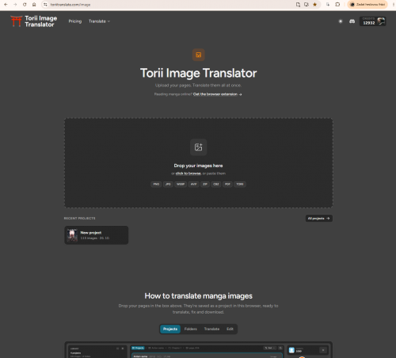
Task: Go back with the browser back arrow
Action: (x=6, y=5)
